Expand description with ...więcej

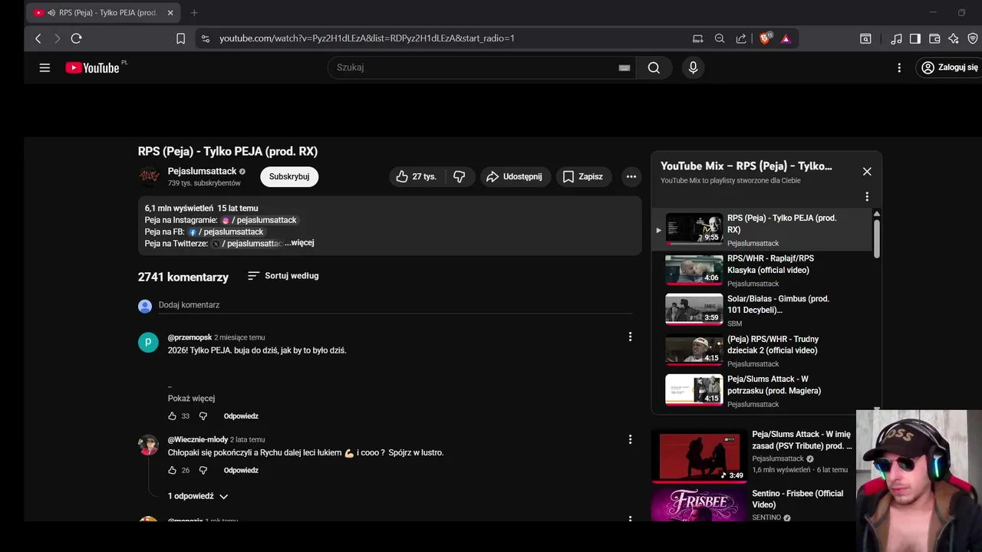tap(299, 243)
